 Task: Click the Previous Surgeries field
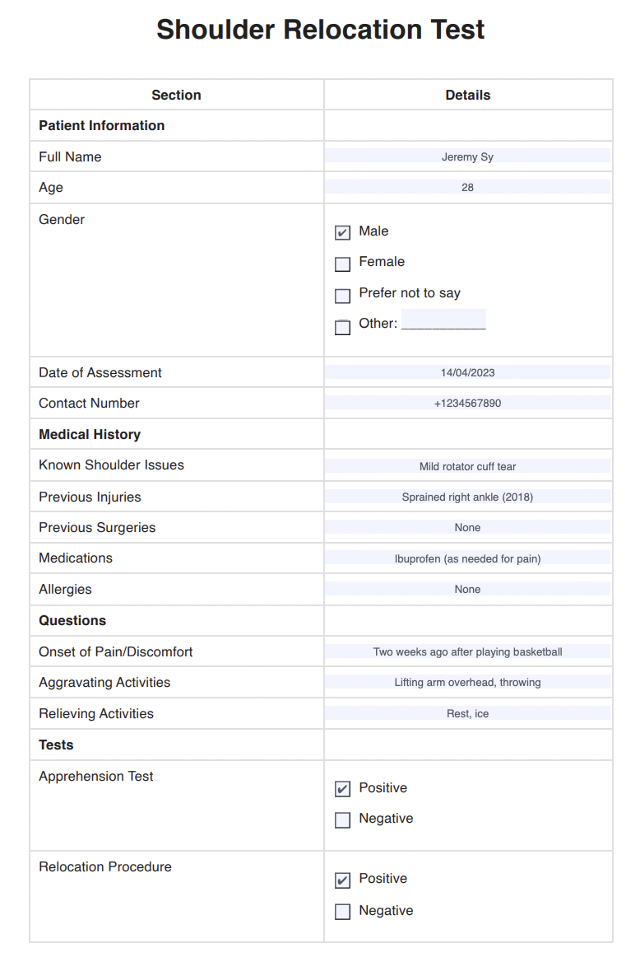(x=467, y=527)
